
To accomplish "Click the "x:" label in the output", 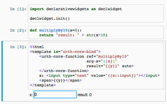I will [31, 95].
